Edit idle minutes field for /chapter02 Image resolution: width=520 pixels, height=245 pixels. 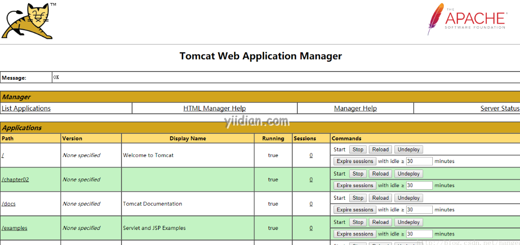pyautogui.click(x=420, y=186)
